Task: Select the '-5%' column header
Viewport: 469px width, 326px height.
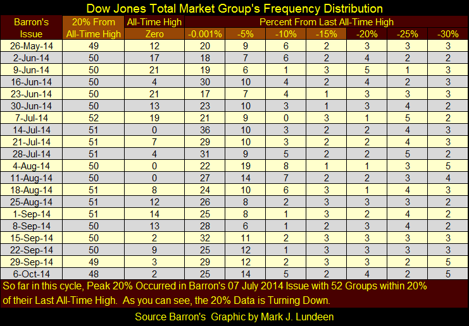Action: coord(246,33)
